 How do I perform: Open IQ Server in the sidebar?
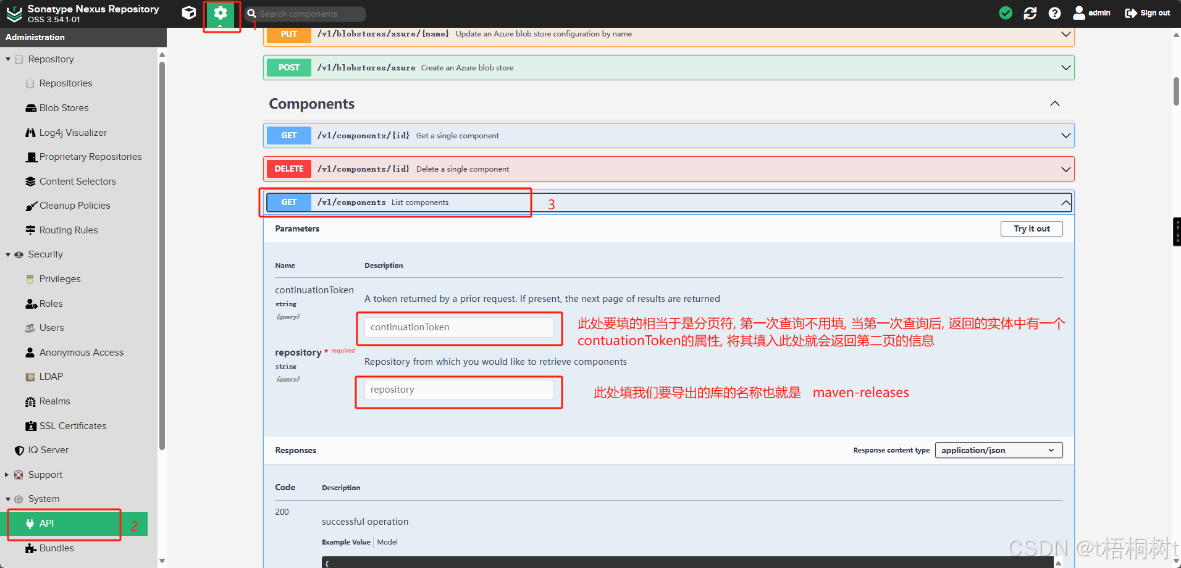(48, 450)
